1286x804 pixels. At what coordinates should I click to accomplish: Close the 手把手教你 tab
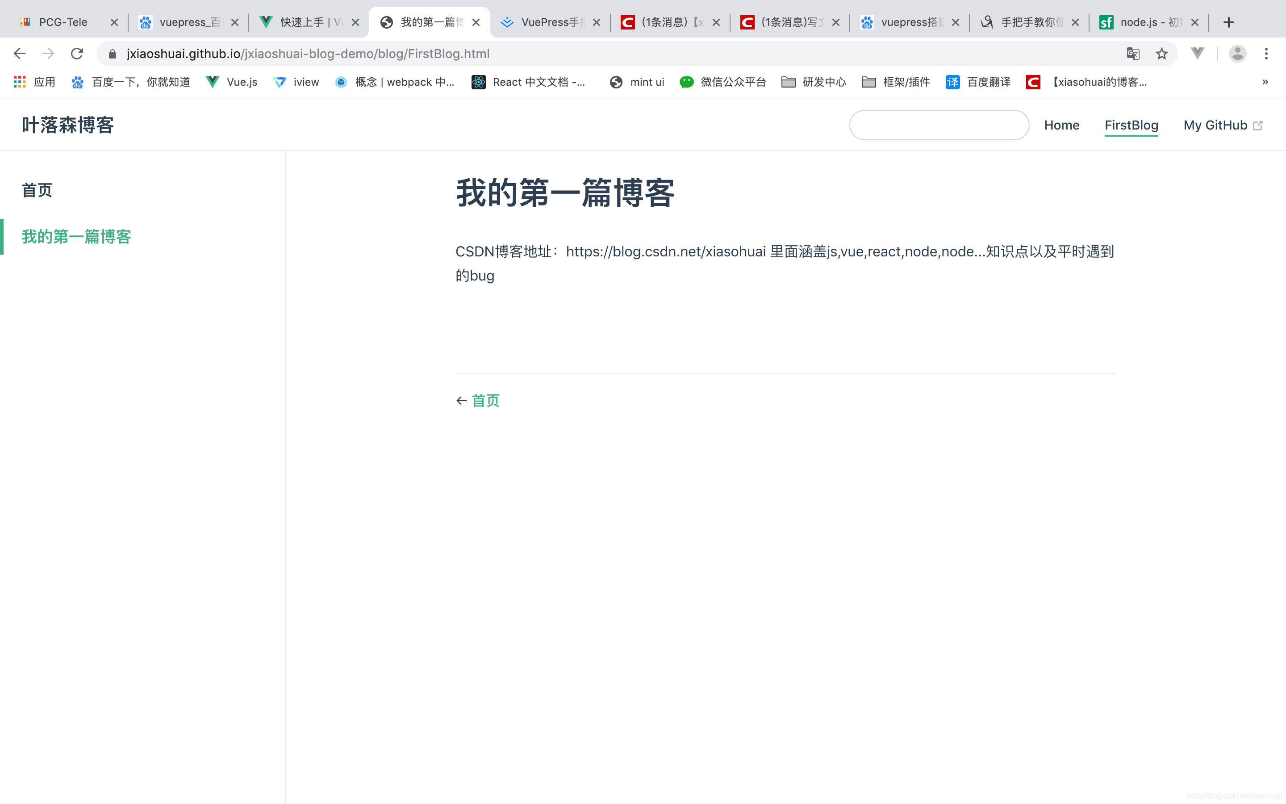[x=1075, y=22]
